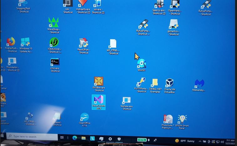Launch EPSON Smart Panel

click(x=182, y=122)
